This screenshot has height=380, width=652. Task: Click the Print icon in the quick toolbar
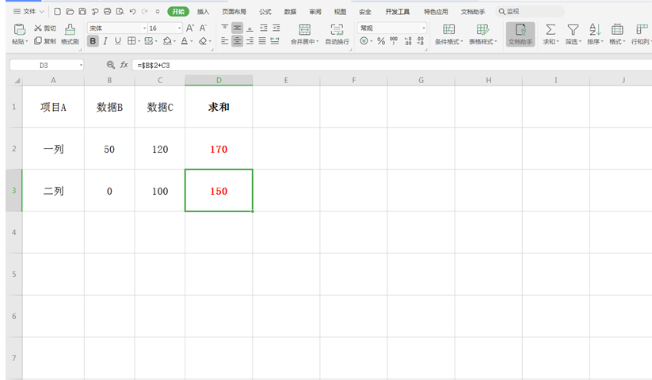click(x=107, y=12)
